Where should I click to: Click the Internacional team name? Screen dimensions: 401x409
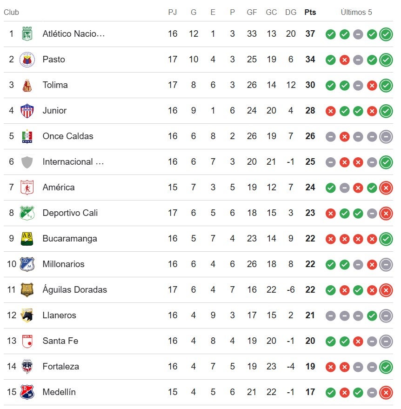point(73,162)
